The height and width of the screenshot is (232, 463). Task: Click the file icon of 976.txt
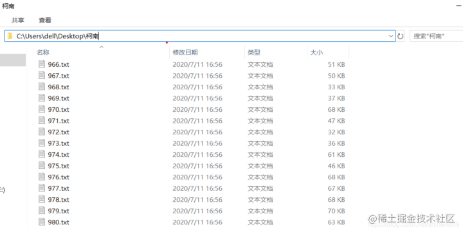point(42,177)
